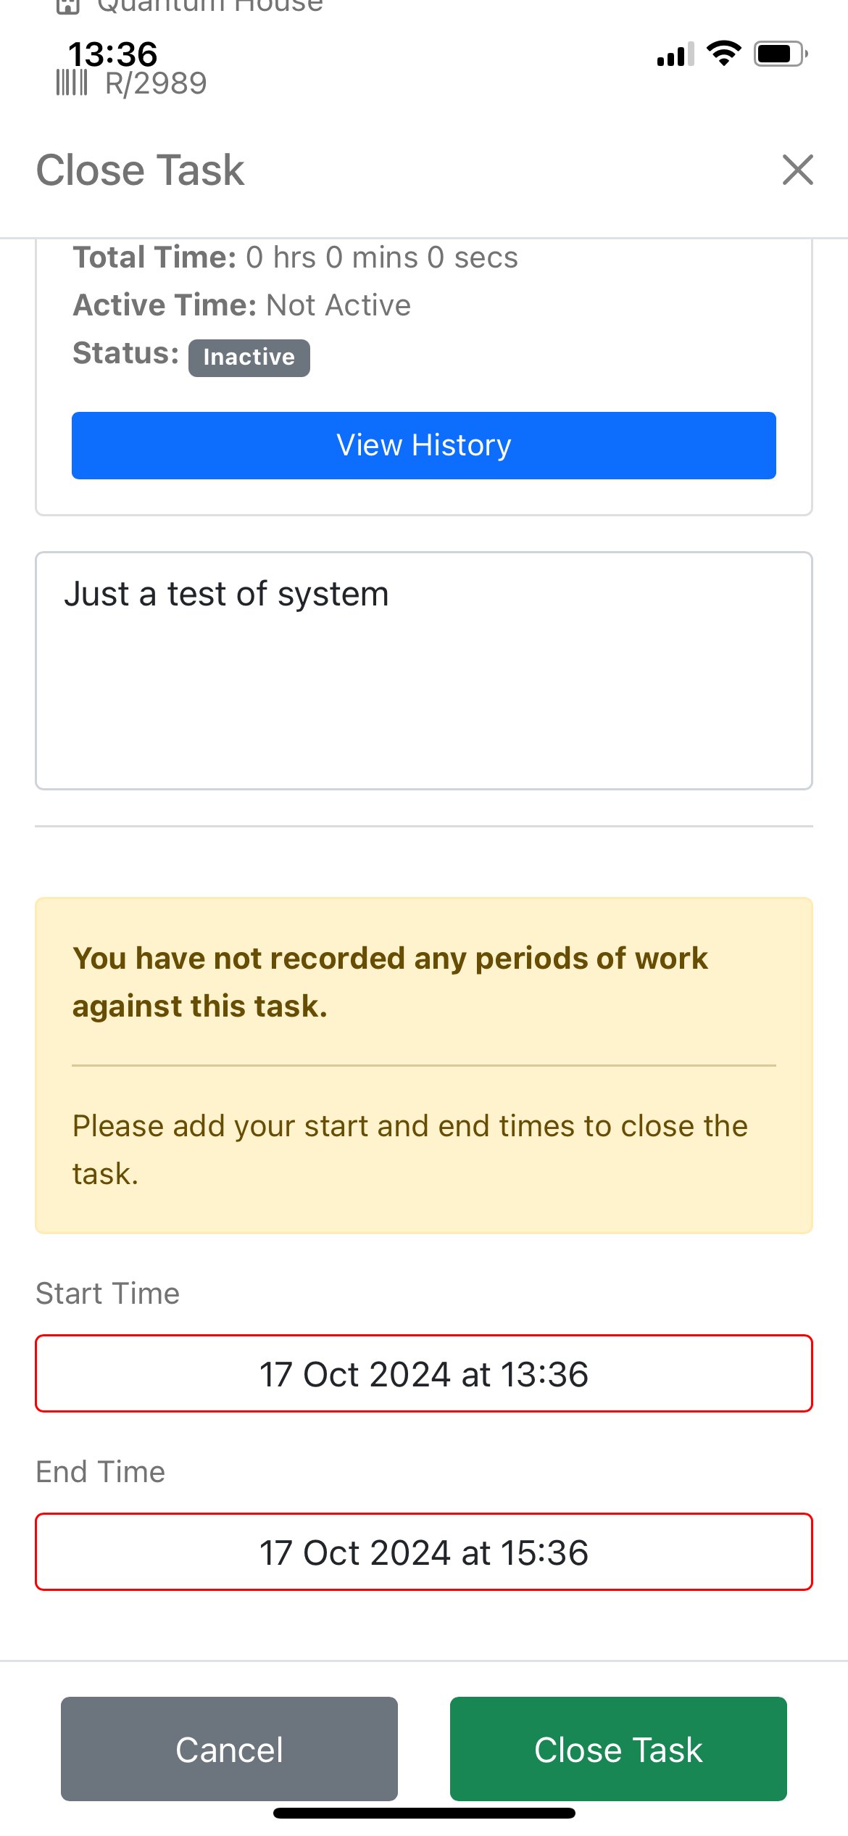Tap the building icon beside Quantum House
The height and width of the screenshot is (1836, 848).
click(x=69, y=7)
